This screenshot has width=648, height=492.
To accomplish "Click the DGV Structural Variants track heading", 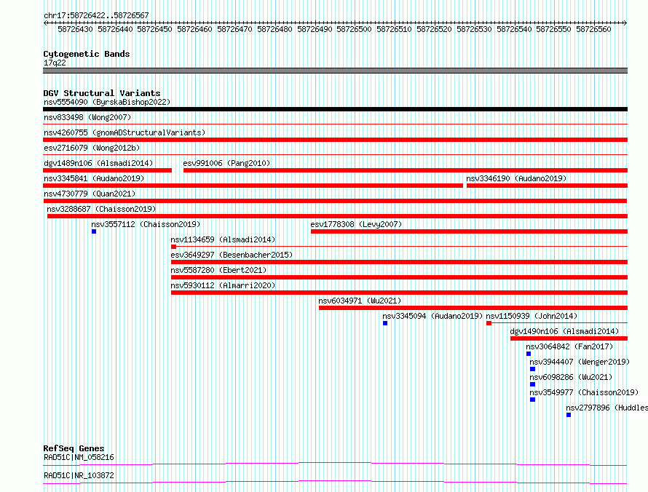I will click(x=102, y=93).
